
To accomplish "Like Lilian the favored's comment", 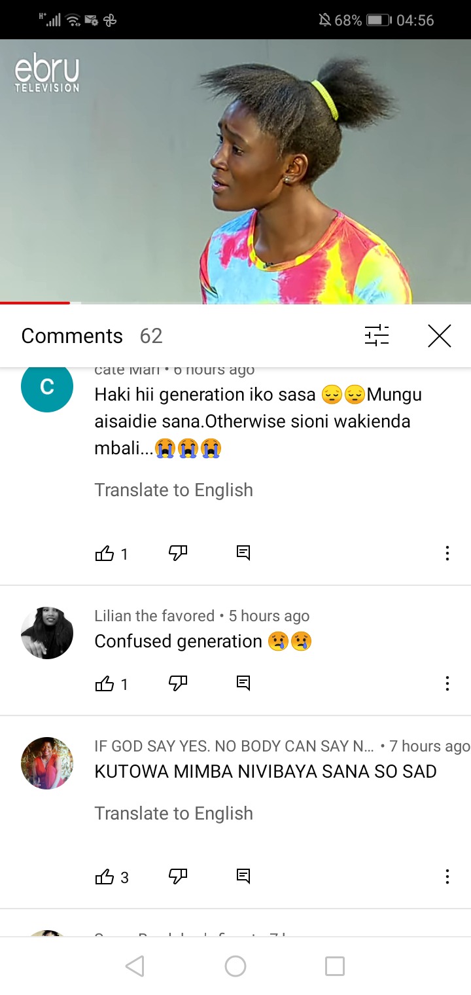I will point(105,684).
